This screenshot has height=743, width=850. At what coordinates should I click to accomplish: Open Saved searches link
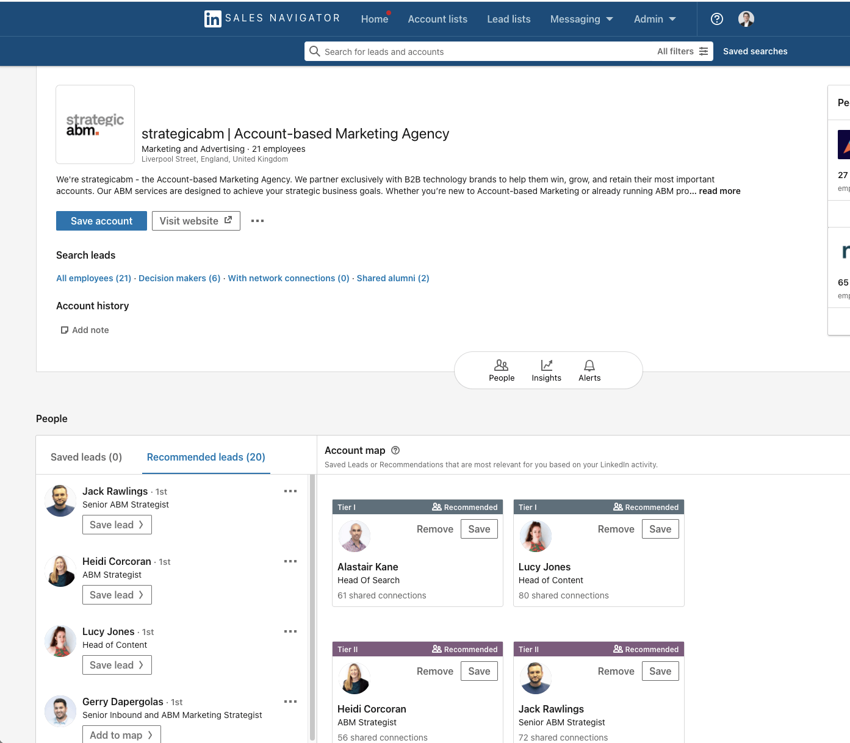[x=755, y=51]
